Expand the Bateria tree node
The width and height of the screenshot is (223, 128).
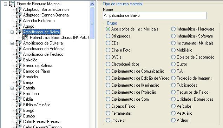coord(12,88)
